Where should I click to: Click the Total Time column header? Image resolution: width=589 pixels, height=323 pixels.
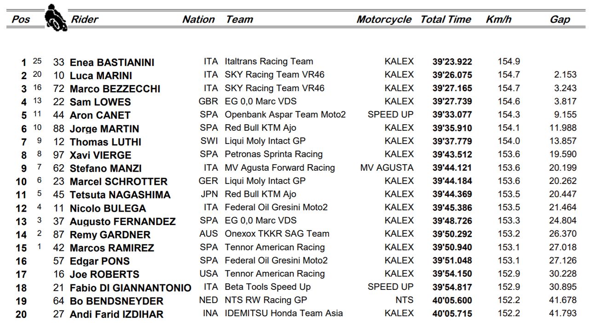445,19
